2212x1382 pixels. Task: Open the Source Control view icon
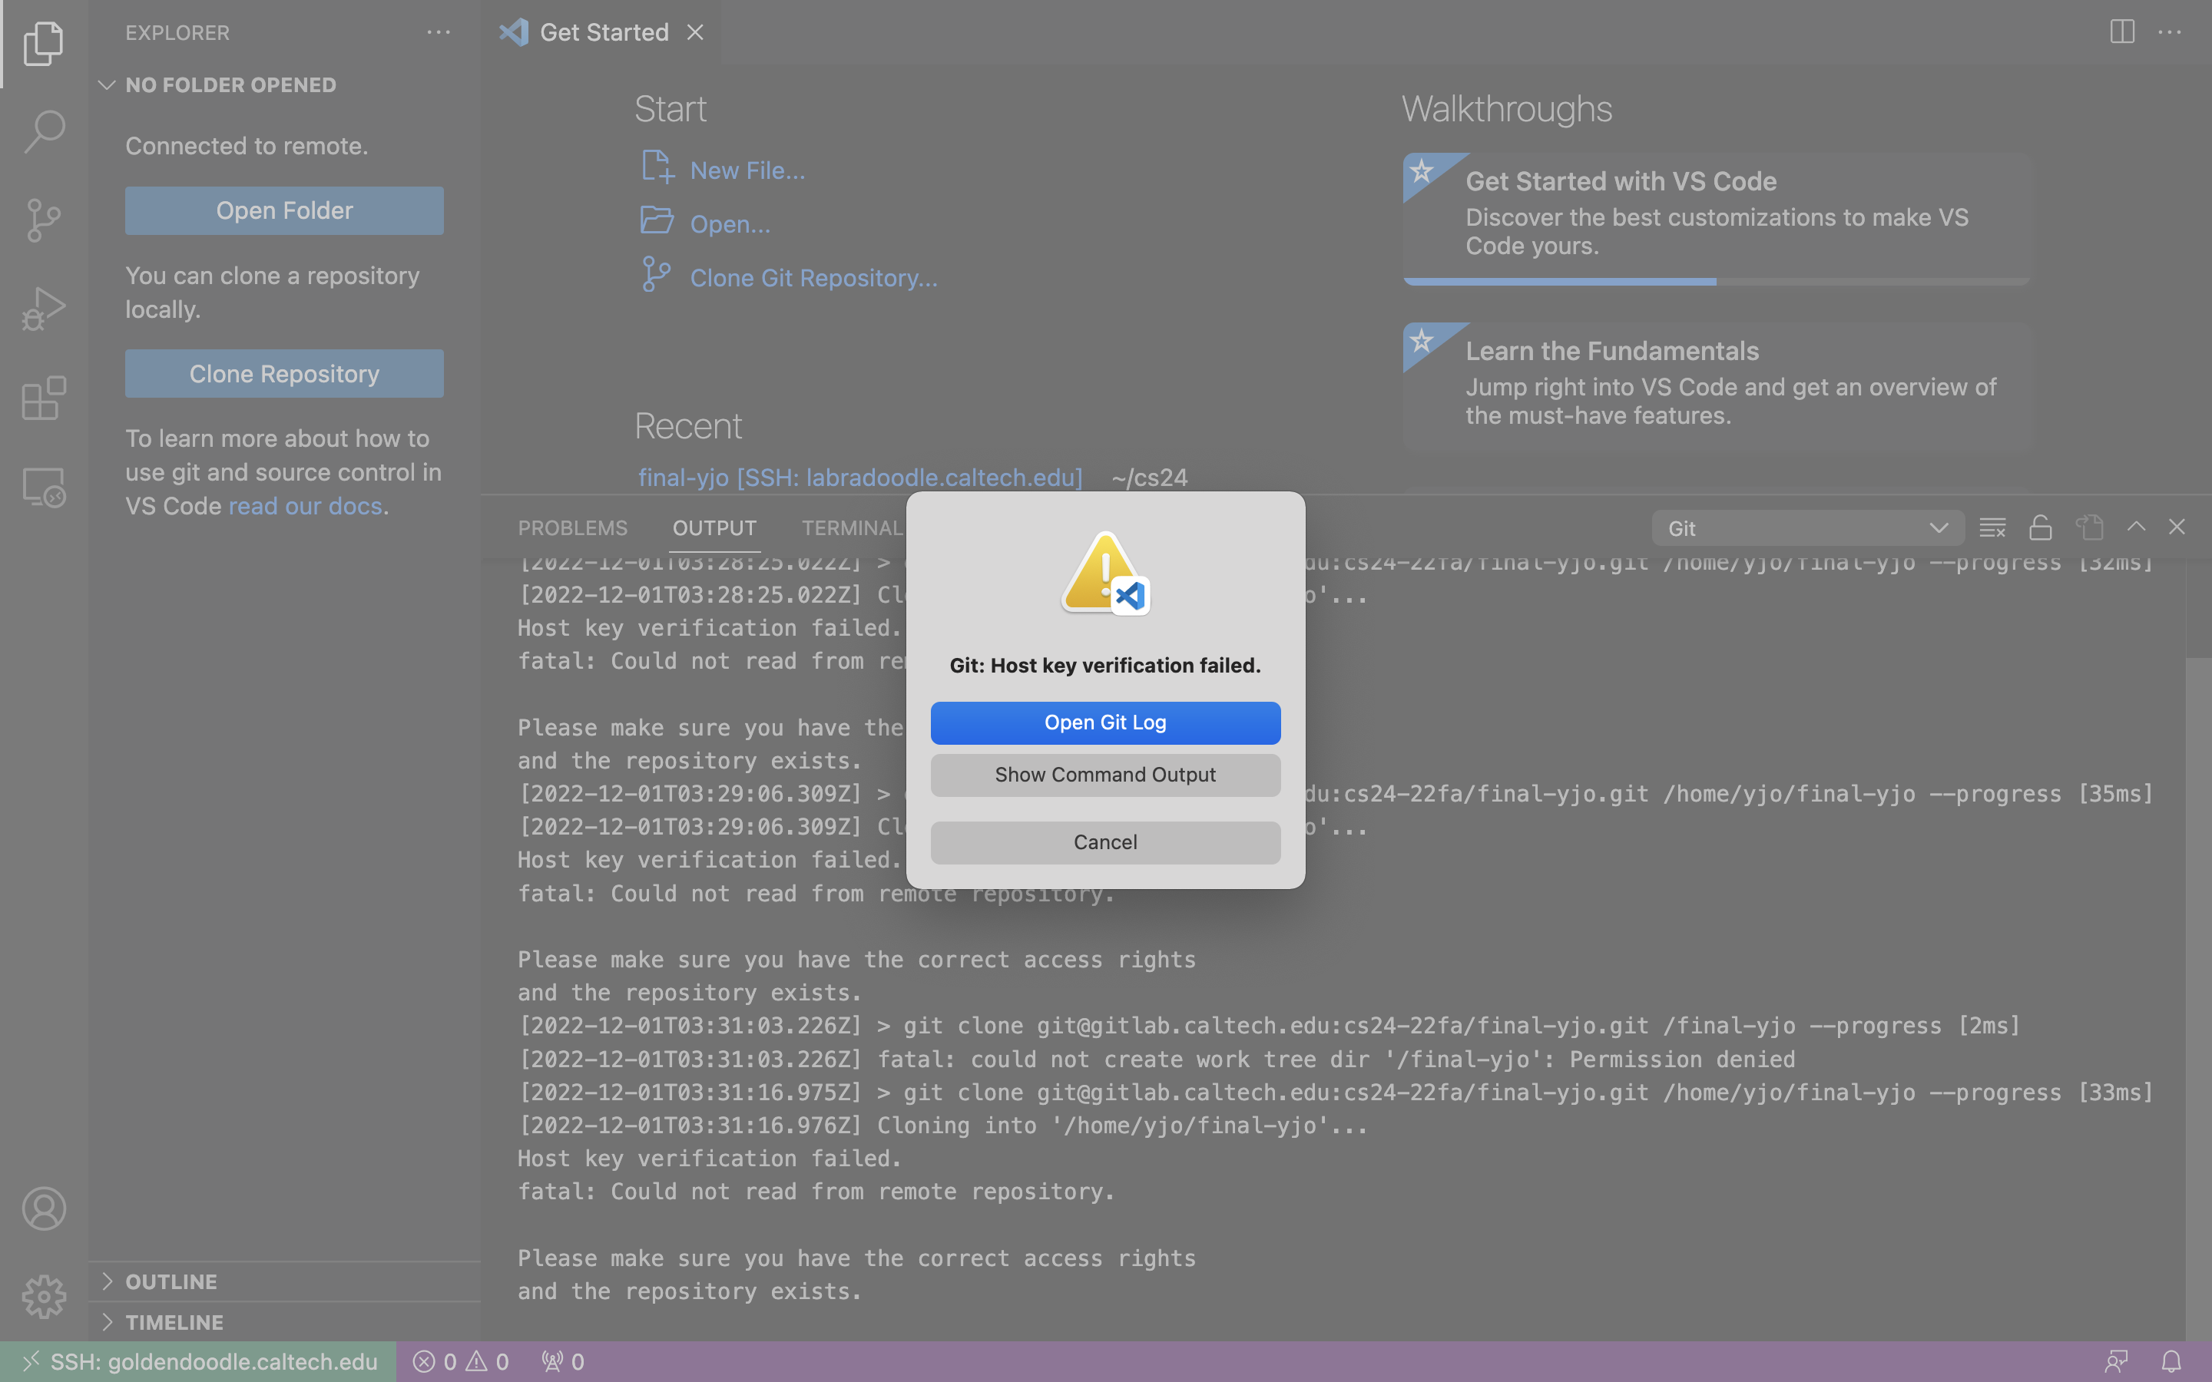[44, 220]
